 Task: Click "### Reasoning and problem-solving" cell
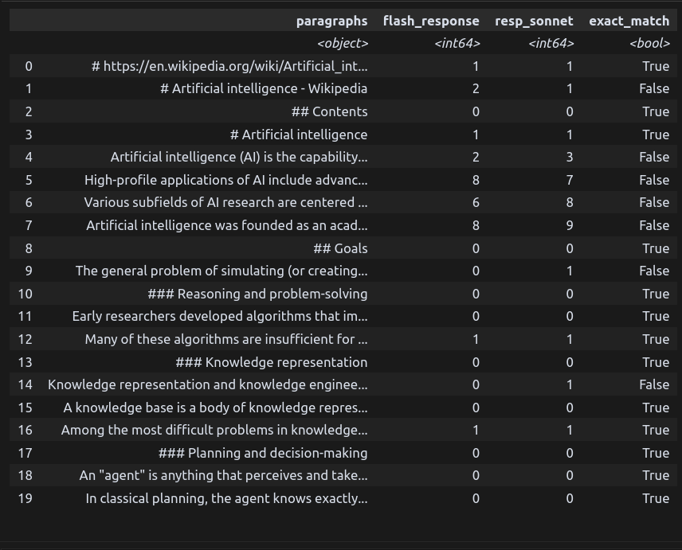(x=257, y=295)
